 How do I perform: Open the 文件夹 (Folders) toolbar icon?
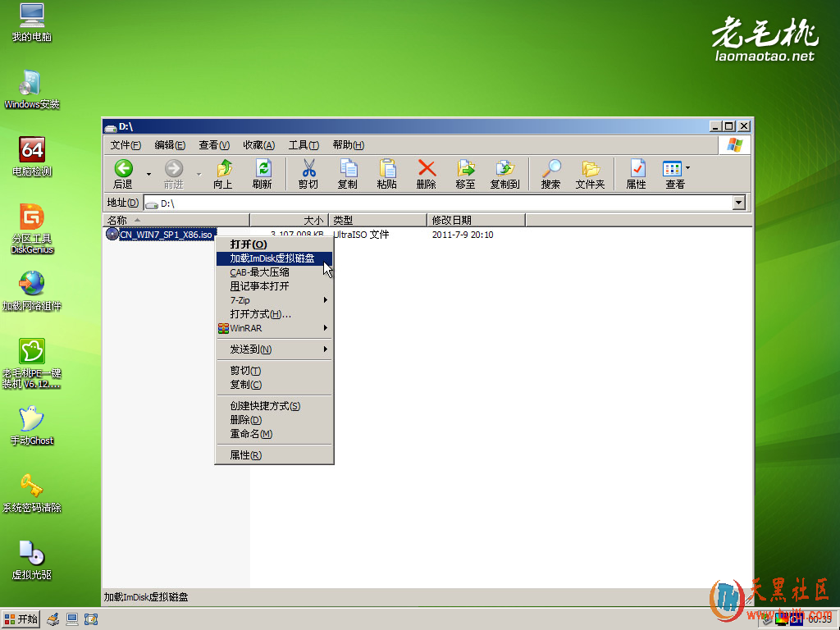[x=590, y=169]
